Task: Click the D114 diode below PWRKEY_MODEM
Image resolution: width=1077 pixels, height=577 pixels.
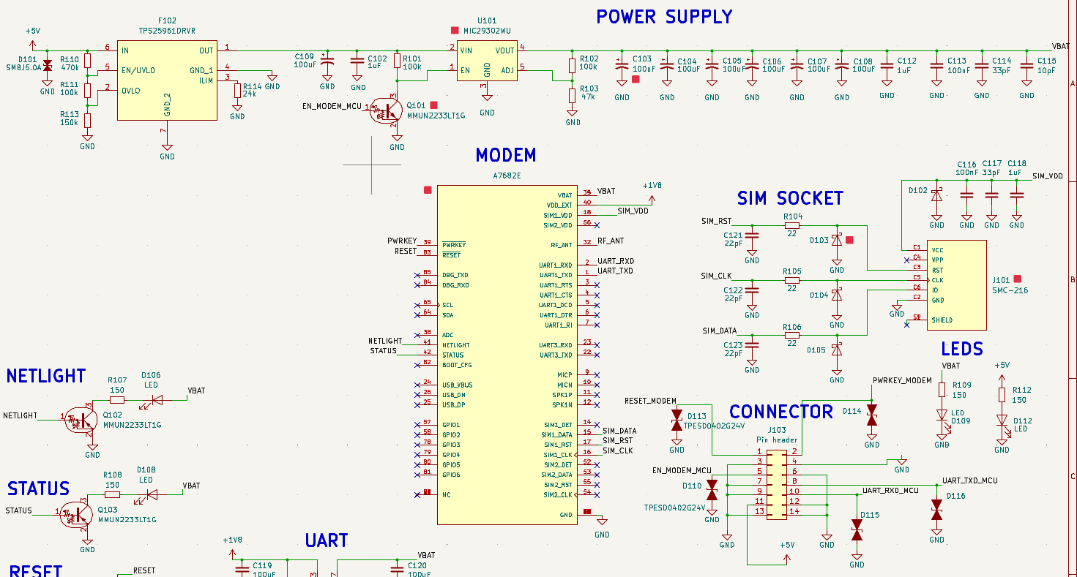Action: pos(871,415)
